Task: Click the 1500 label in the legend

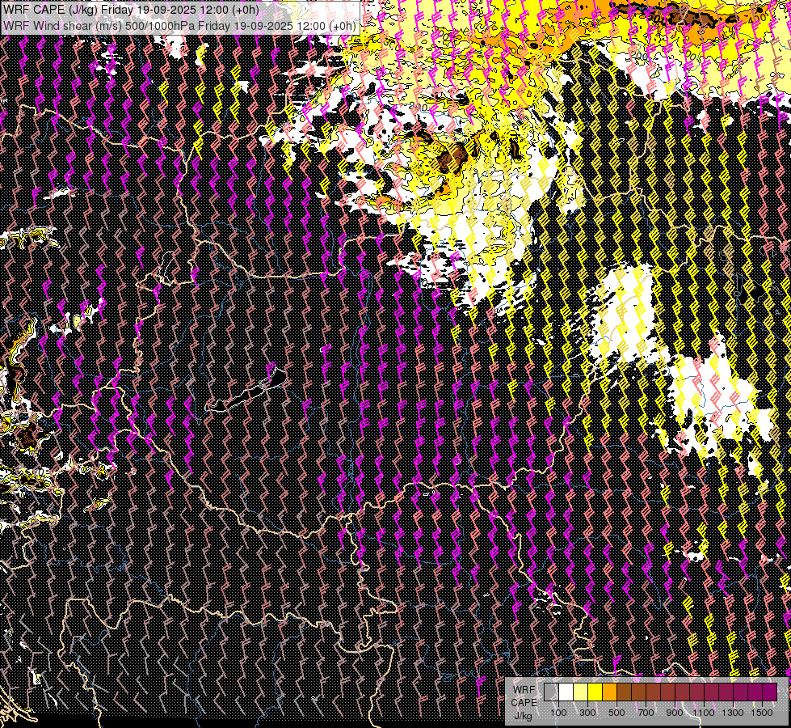Action: point(762,713)
